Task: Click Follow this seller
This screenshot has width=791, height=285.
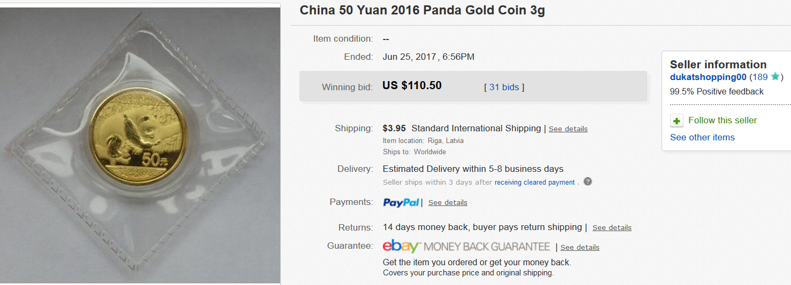Action: pyautogui.click(x=723, y=120)
